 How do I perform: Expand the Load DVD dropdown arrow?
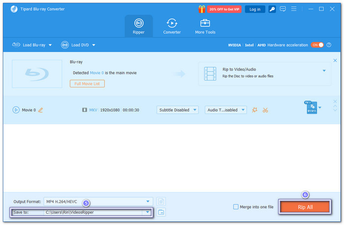click(x=94, y=45)
